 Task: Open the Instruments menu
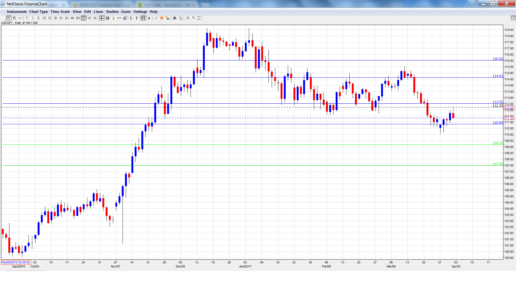[x=17, y=12]
